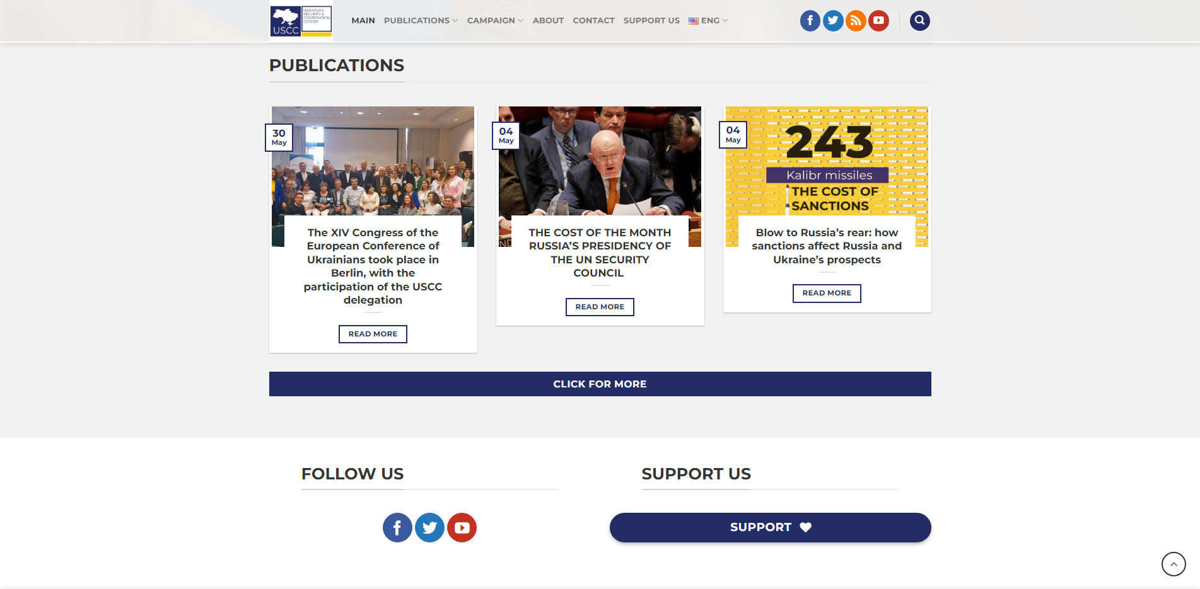This screenshot has width=1200, height=589.
Task: Open the Contact menu item
Action: (593, 21)
